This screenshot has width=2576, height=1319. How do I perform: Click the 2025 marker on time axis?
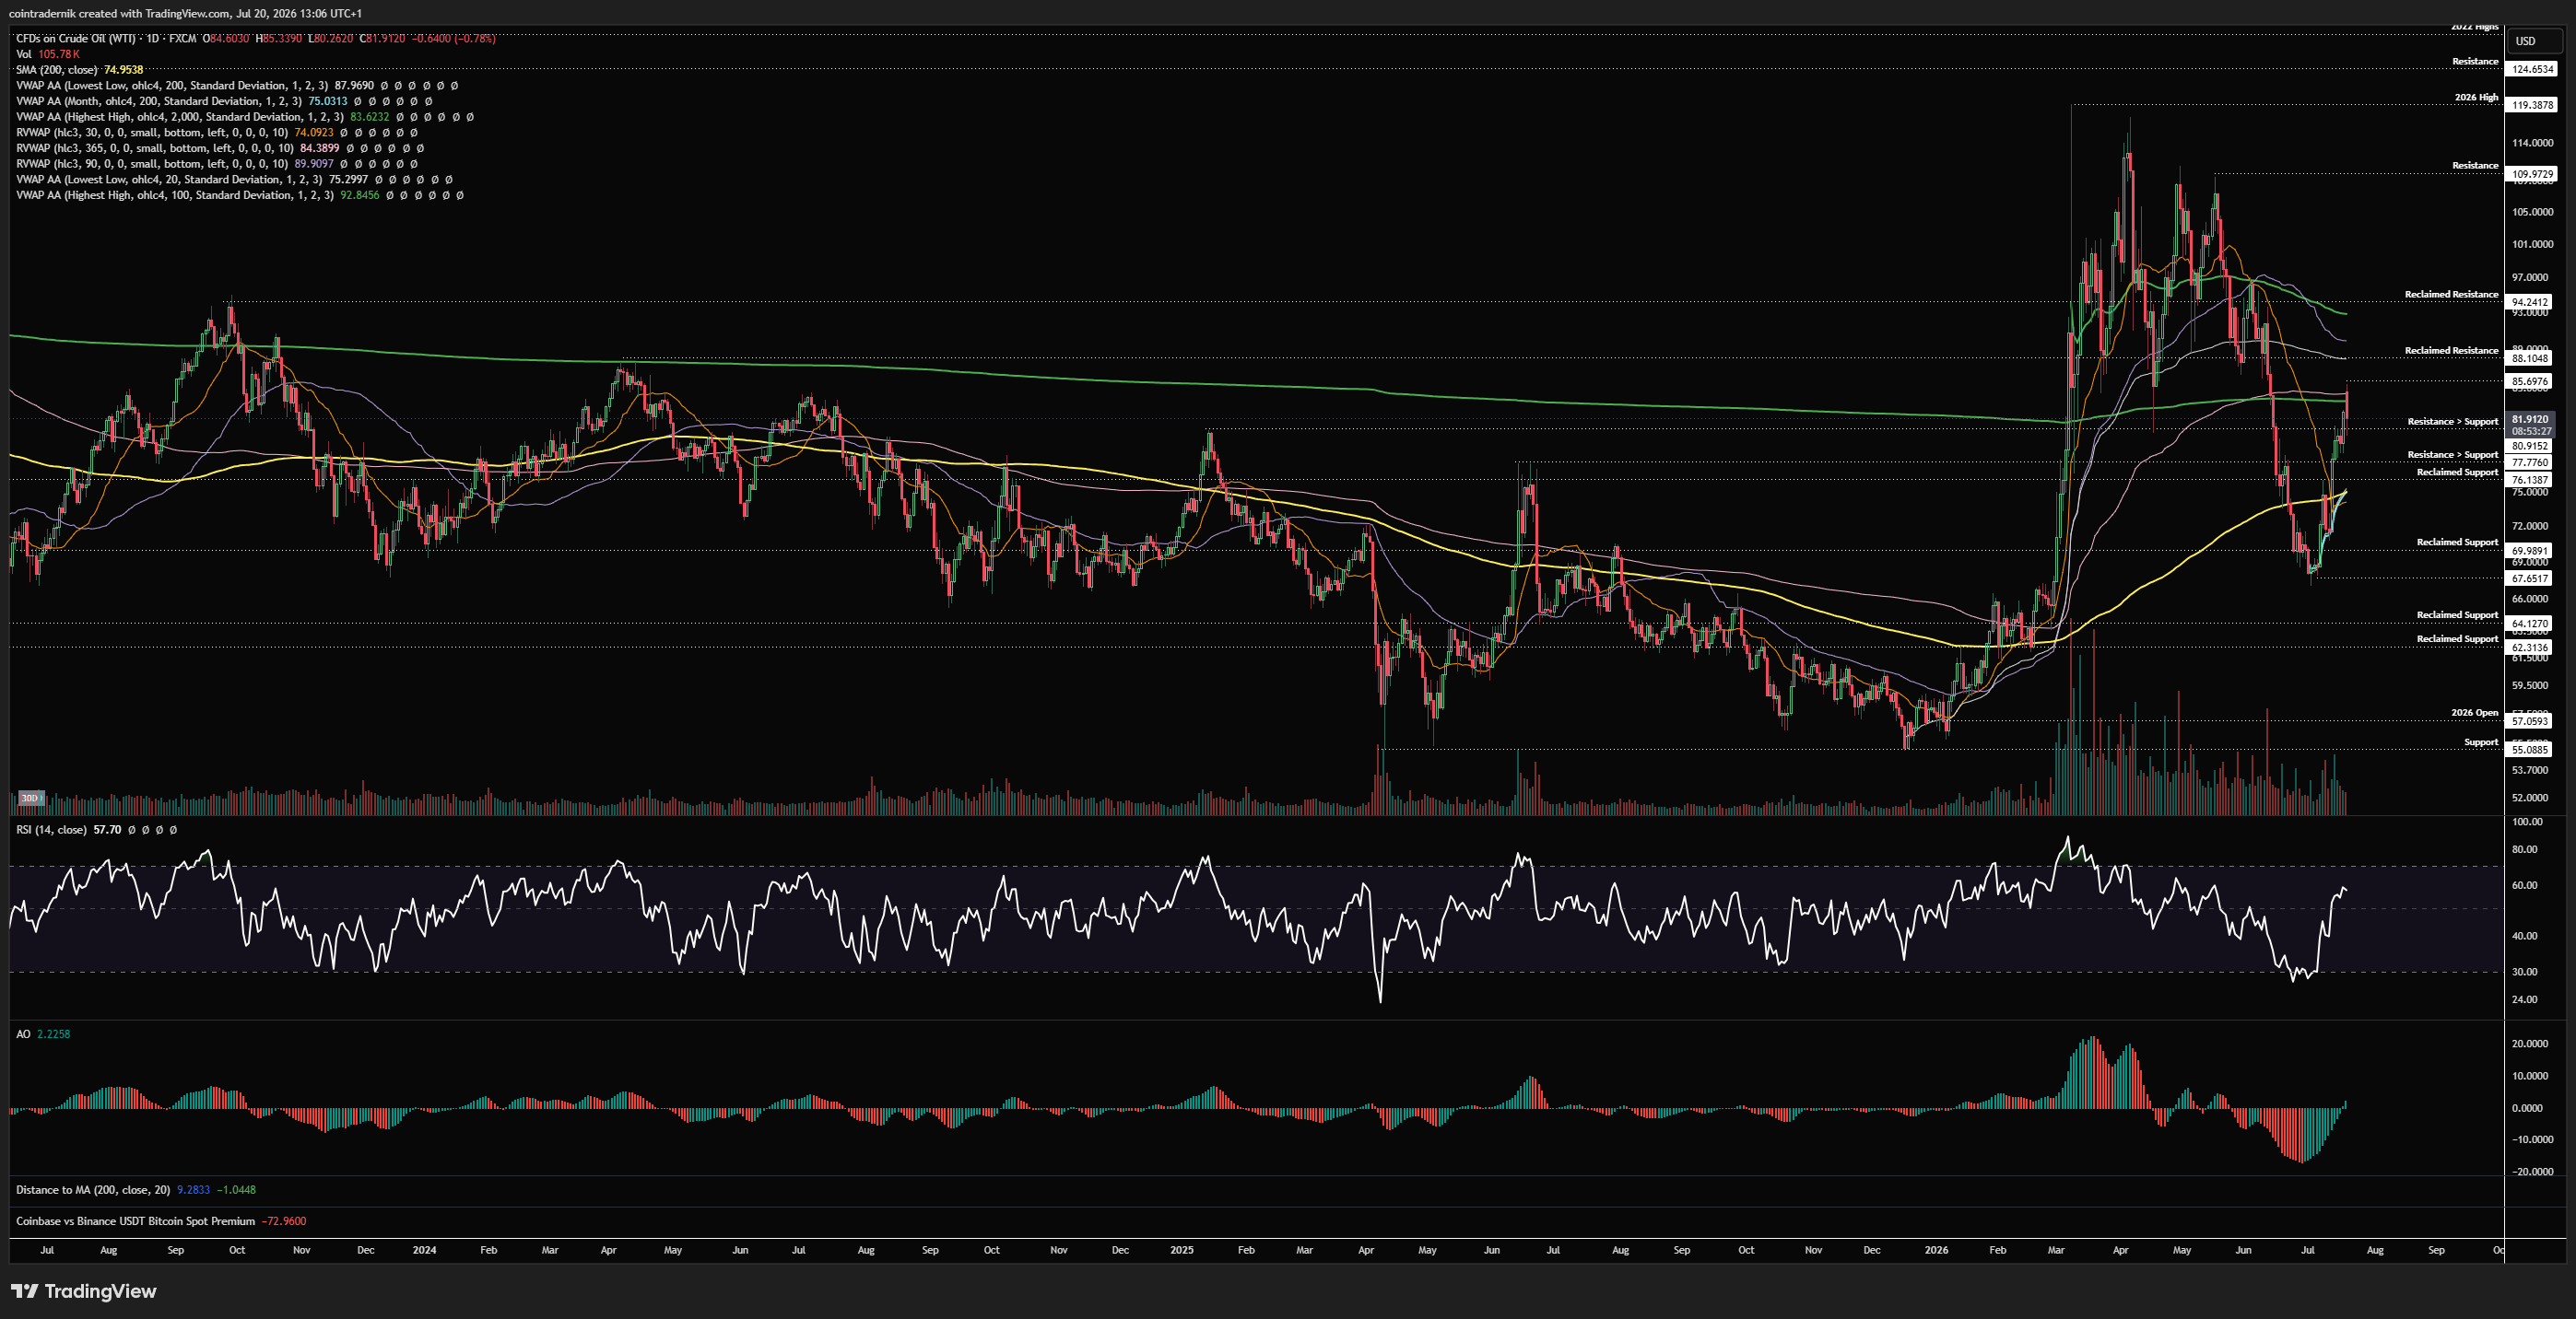1182,1250
